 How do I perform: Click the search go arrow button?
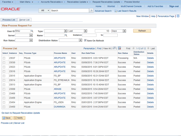point(91,10)
